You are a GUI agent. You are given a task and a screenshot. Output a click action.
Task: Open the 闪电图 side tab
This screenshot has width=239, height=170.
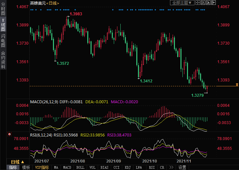point(3,41)
